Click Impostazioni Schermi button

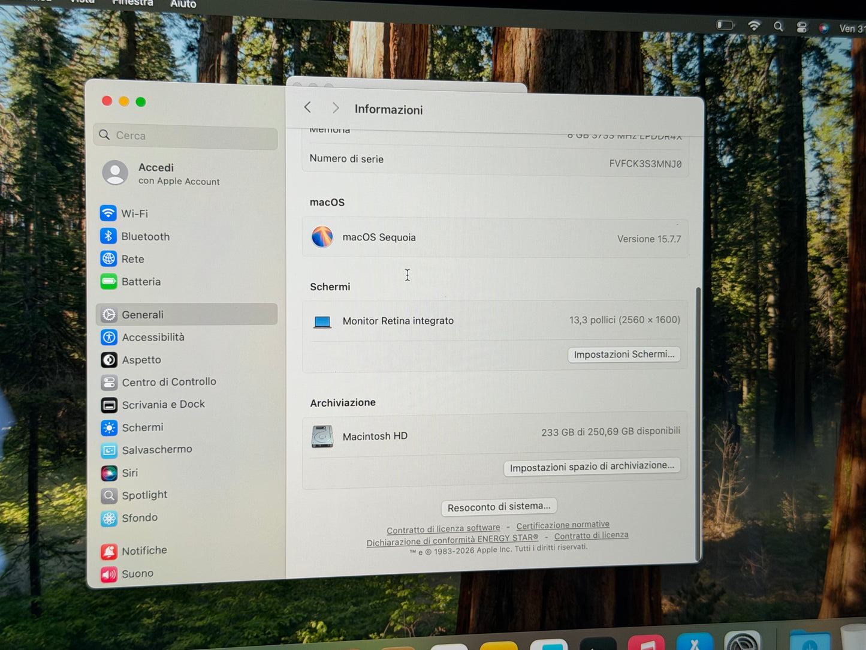point(624,354)
